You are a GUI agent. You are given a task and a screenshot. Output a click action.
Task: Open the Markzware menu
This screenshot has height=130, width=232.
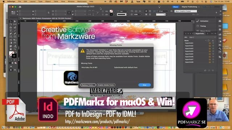coord(82,1)
